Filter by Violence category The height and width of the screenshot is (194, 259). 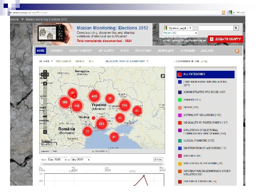tap(190, 156)
